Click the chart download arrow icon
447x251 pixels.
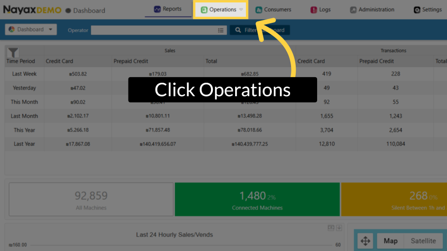(339, 227)
